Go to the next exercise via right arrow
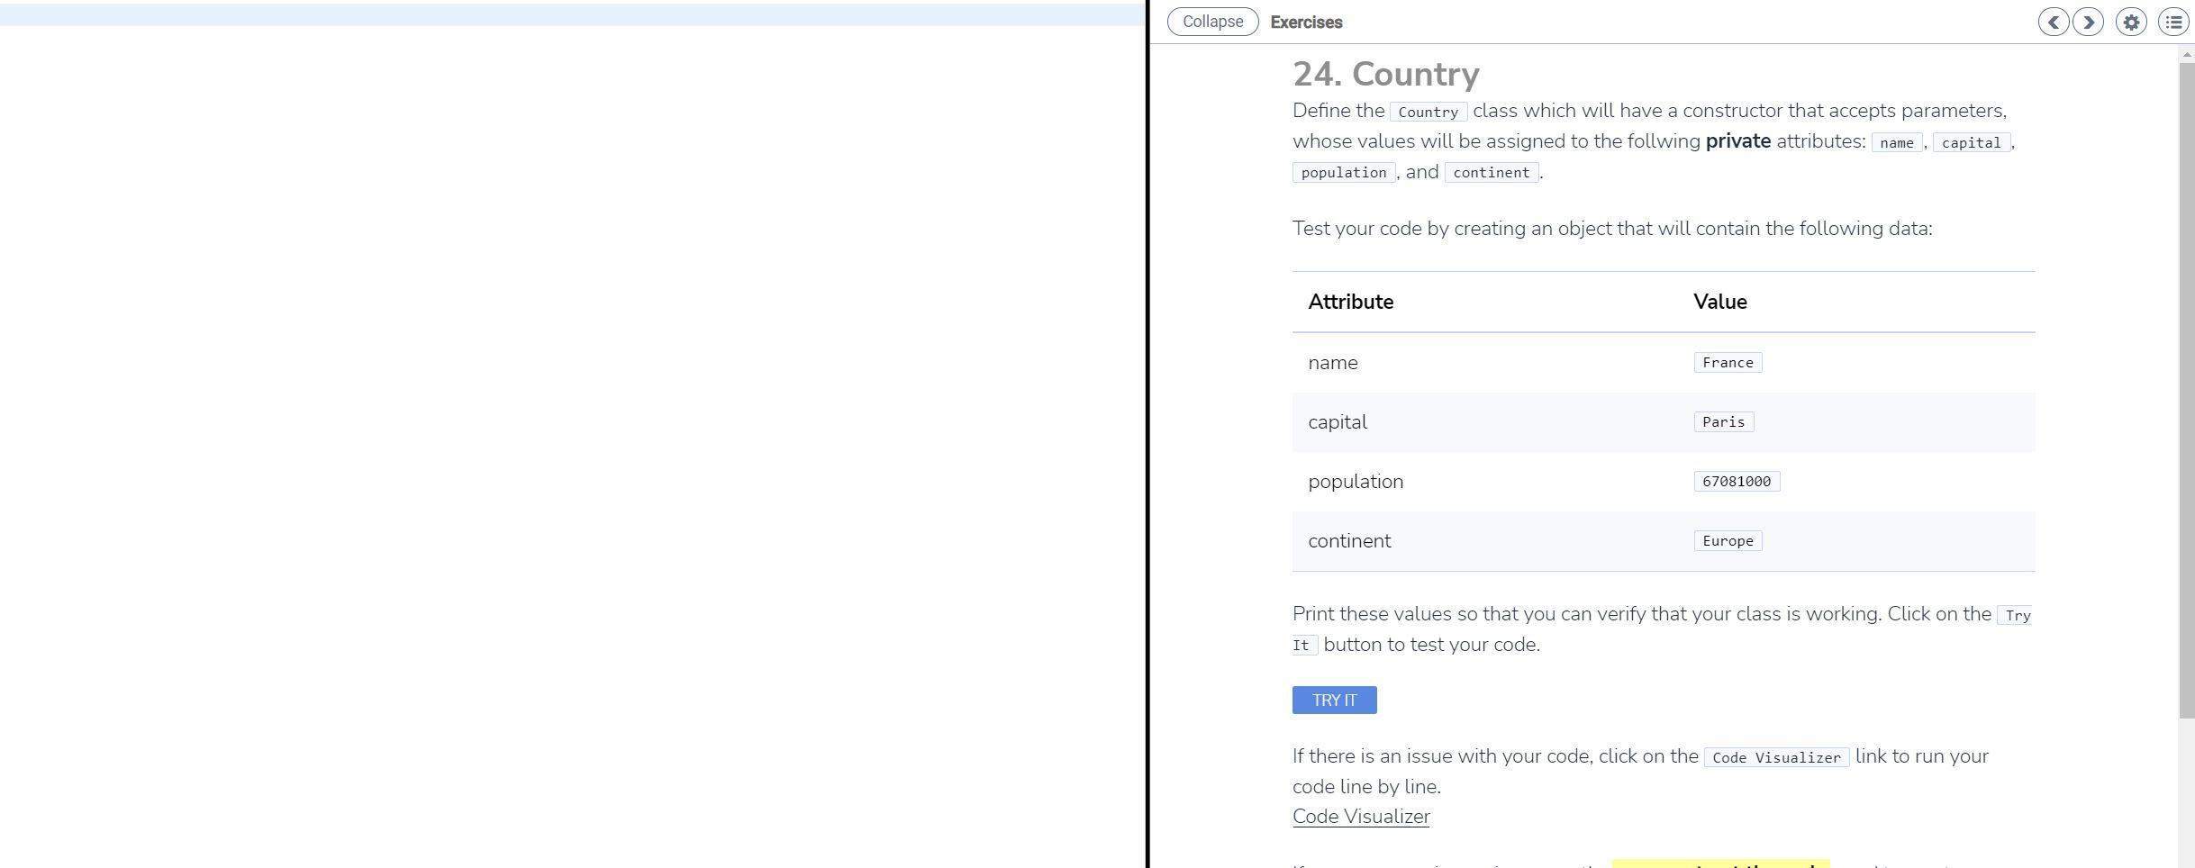This screenshot has width=2195, height=868. pos(2089,22)
